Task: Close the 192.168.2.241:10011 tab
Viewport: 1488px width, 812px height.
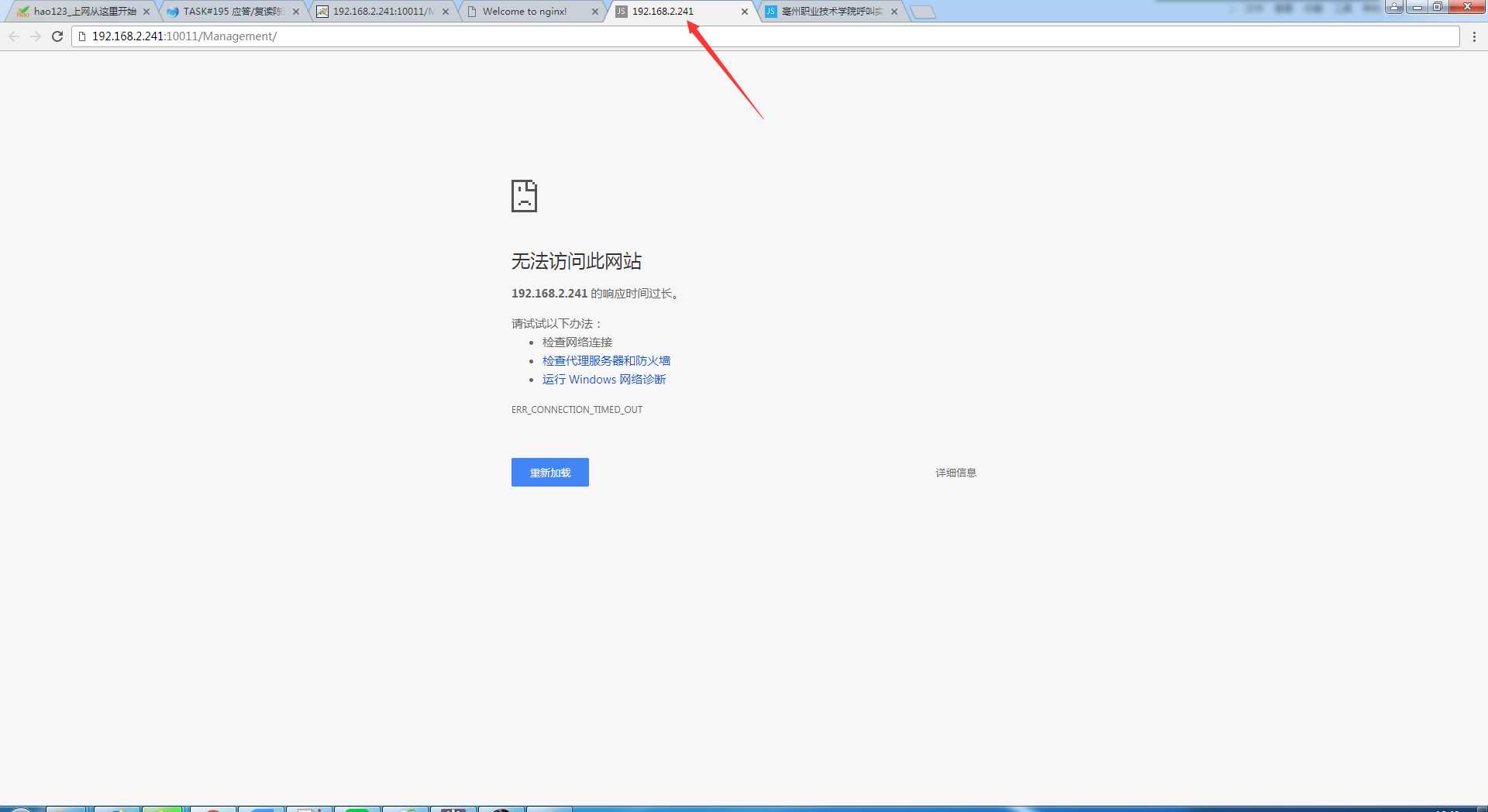Action: (446, 12)
